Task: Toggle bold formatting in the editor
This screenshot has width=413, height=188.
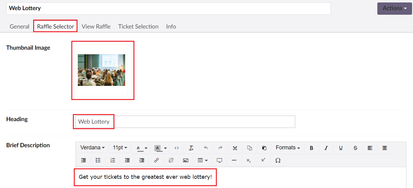Action: [312, 148]
